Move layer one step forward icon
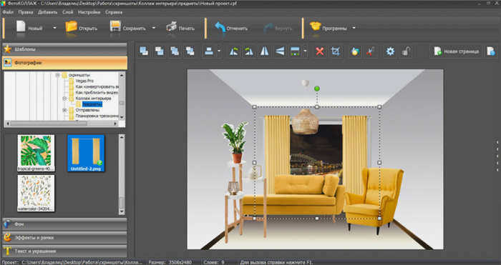501x265 pixels. point(159,51)
